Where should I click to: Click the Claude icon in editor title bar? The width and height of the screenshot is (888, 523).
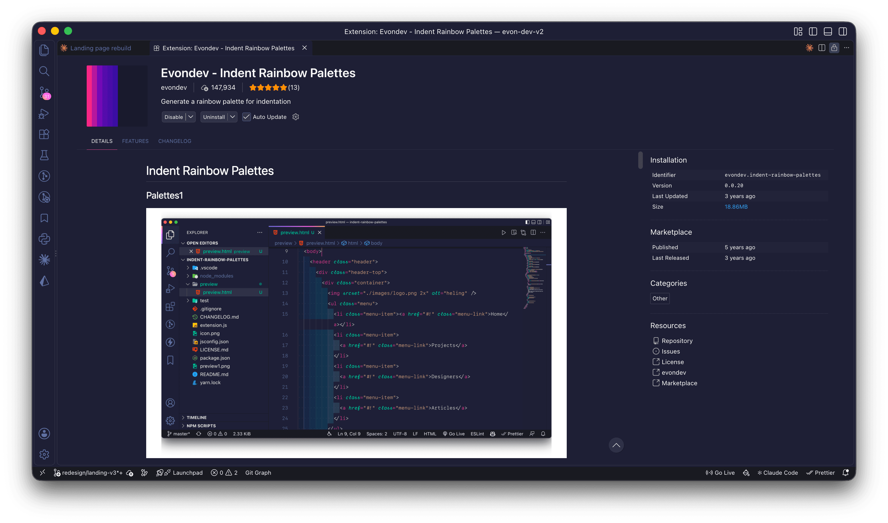[809, 48]
